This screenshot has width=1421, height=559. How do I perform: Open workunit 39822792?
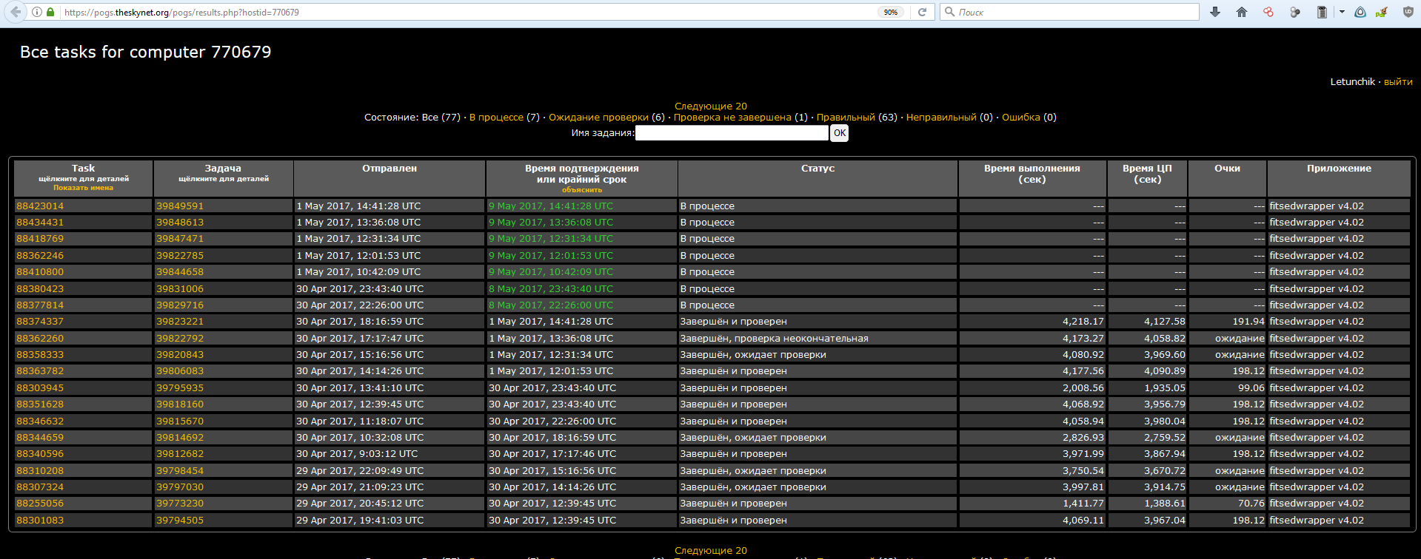point(180,338)
